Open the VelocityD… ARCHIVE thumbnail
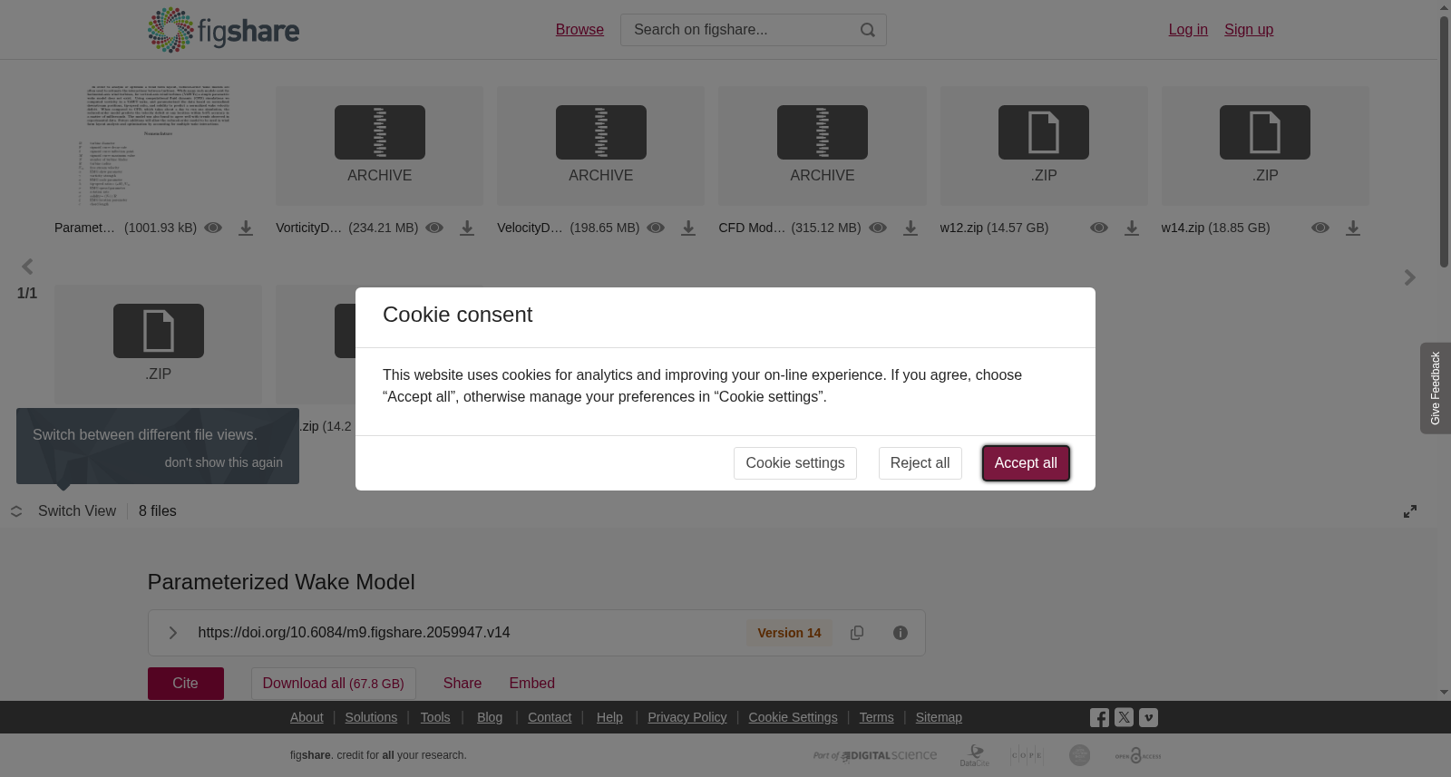Viewport: 1451px width, 777px height. 601,146
